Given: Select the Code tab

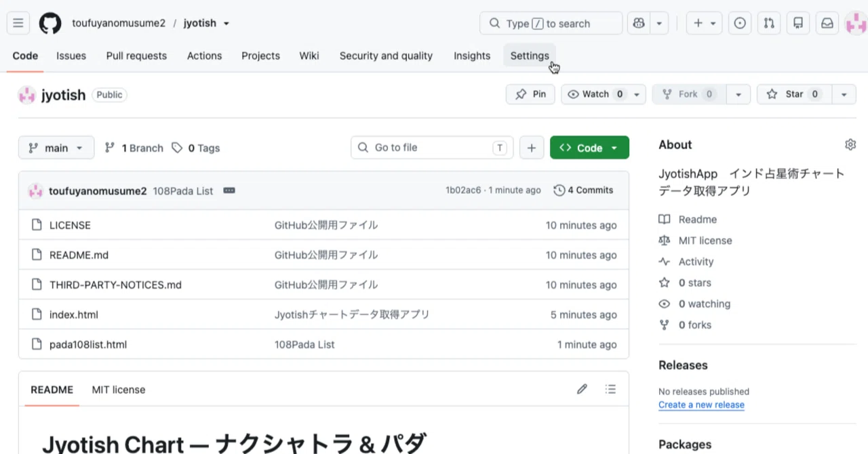Looking at the screenshot, I should 25,56.
